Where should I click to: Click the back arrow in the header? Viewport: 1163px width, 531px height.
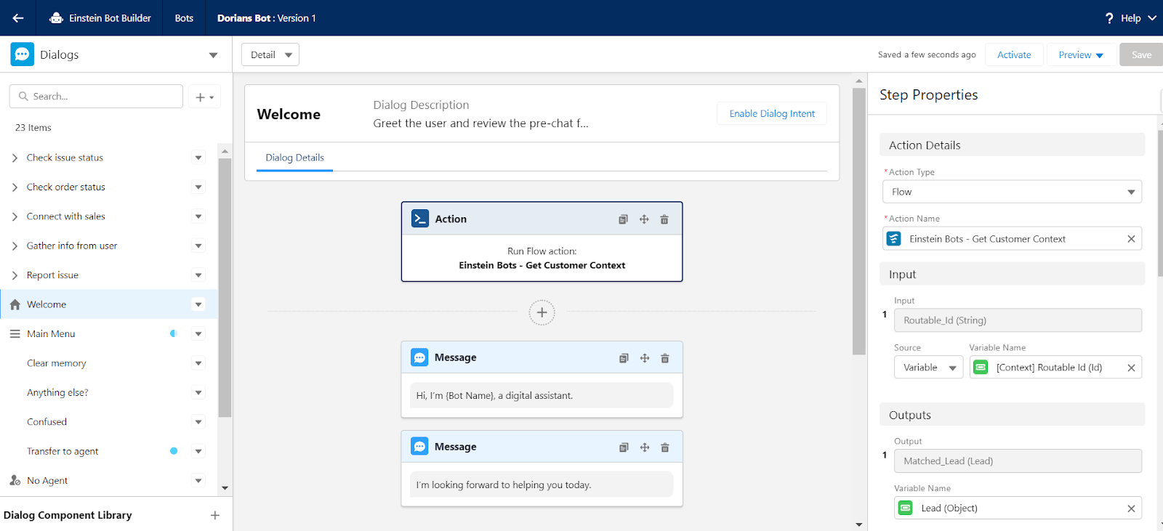pyautogui.click(x=18, y=18)
